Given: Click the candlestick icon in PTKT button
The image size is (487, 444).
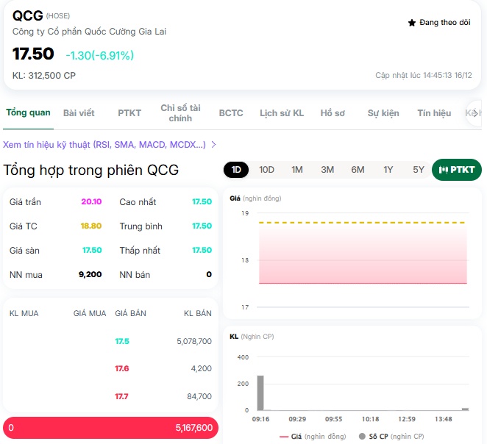Looking at the screenshot, I should pyautogui.click(x=443, y=170).
